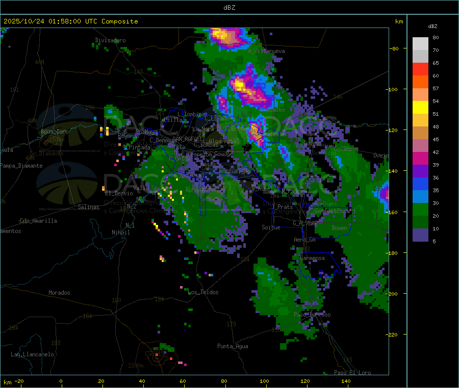Viewport: 459px width, 388px height.
Task: Click the dBZ heading above the legend
Action: (x=432, y=27)
